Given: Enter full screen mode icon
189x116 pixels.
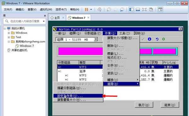Looking at the screenshot, I should tap(144, 9).
